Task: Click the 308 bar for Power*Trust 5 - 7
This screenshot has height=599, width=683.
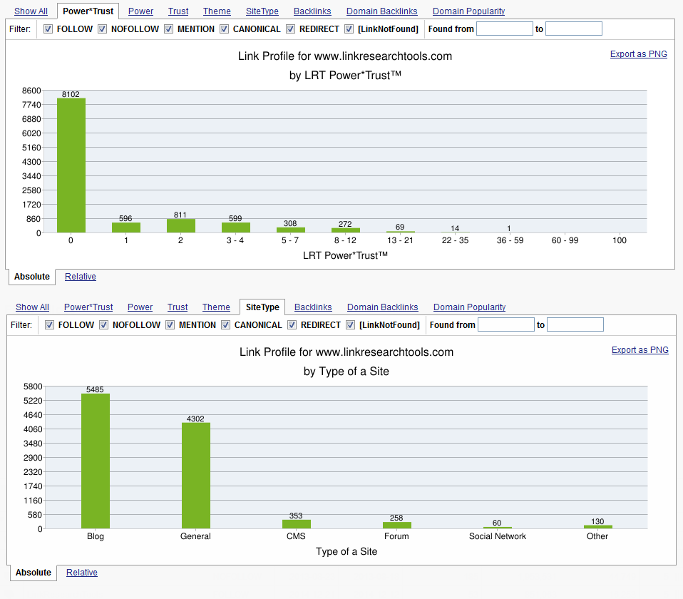Action: coord(291,230)
